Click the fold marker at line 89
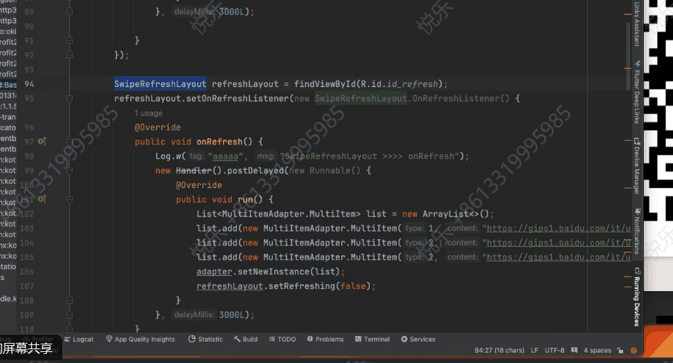The height and width of the screenshot is (363, 673). [69, 12]
